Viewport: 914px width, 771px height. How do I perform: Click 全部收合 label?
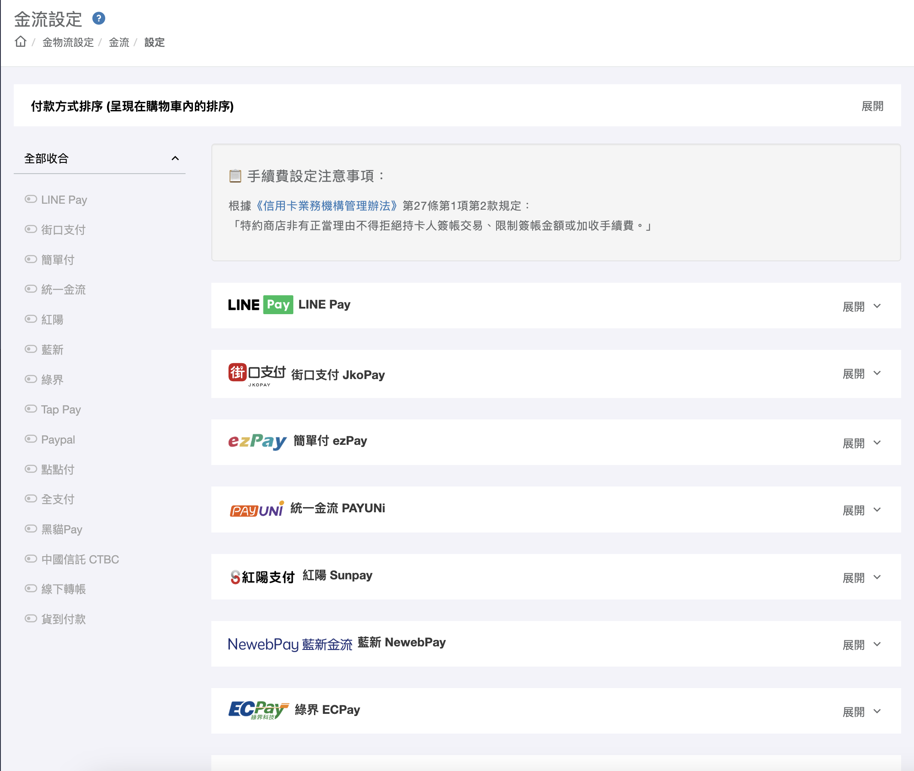click(x=46, y=159)
